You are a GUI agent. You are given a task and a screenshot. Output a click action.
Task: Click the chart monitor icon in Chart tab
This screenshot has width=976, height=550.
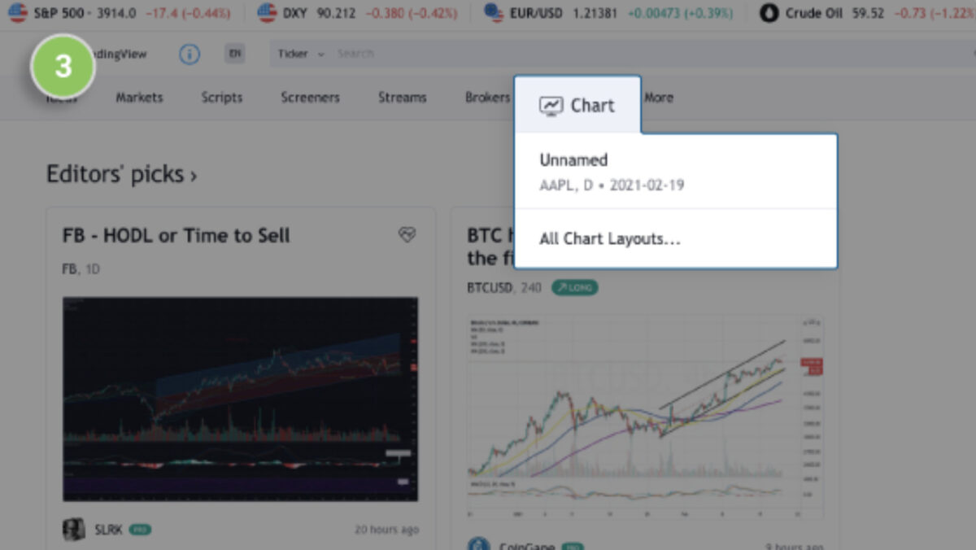coord(551,106)
